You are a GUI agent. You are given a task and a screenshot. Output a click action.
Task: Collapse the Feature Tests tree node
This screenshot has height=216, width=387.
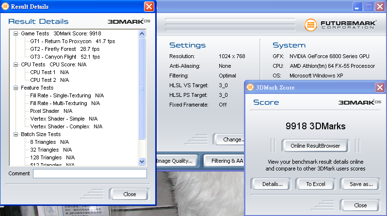point(16,88)
